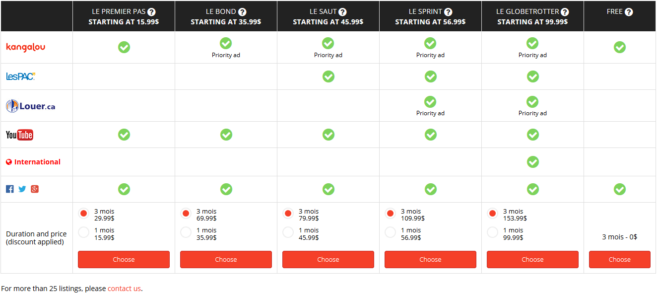Screen dimensions: 657x296
Task: Select 1 mois 56.99$ for Le Sprint
Action: [391, 232]
